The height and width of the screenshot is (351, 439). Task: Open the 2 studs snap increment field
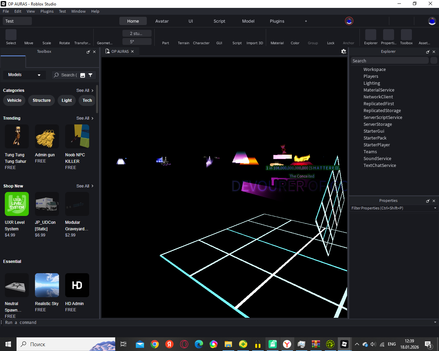pos(137,33)
